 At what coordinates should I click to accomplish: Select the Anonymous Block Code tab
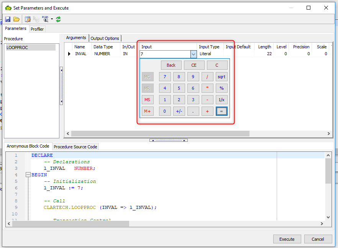[28, 146]
